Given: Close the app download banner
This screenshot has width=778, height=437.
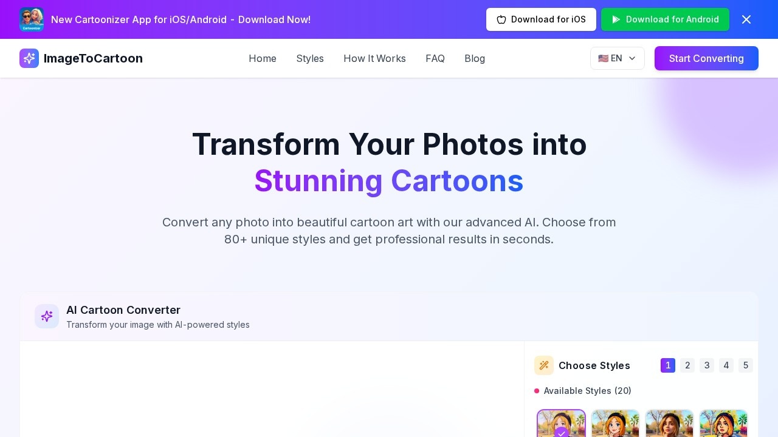Looking at the screenshot, I should pyautogui.click(x=746, y=19).
